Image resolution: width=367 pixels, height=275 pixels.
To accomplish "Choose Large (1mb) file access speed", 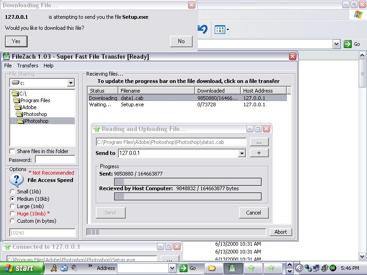I will [12, 206].
